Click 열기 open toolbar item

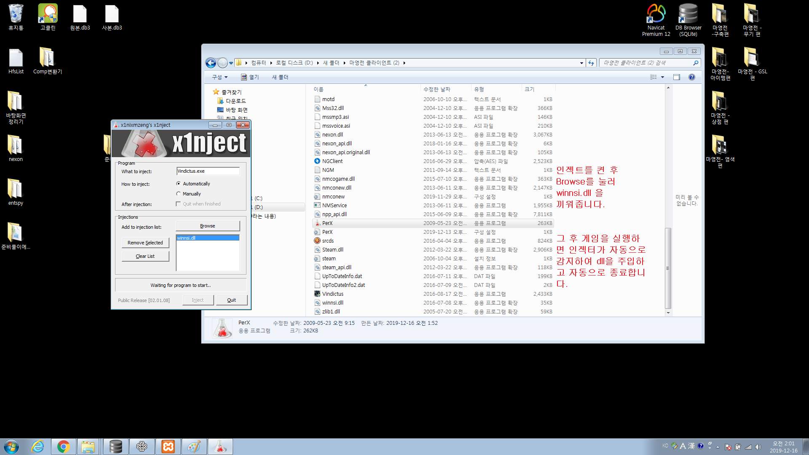(x=250, y=77)
